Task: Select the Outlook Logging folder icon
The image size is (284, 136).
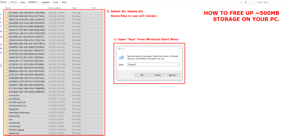Action: click(7, 130)
